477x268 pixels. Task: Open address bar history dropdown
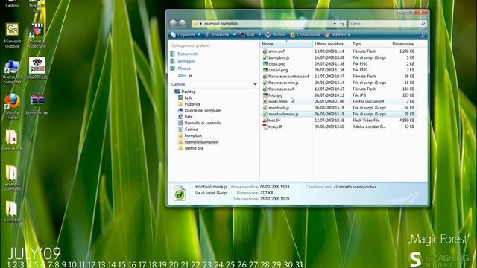(x=335, y=23)
